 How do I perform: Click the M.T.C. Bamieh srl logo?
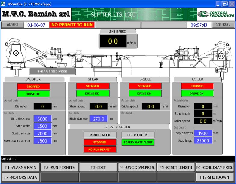pyautogui.click(x=36, y=14)
